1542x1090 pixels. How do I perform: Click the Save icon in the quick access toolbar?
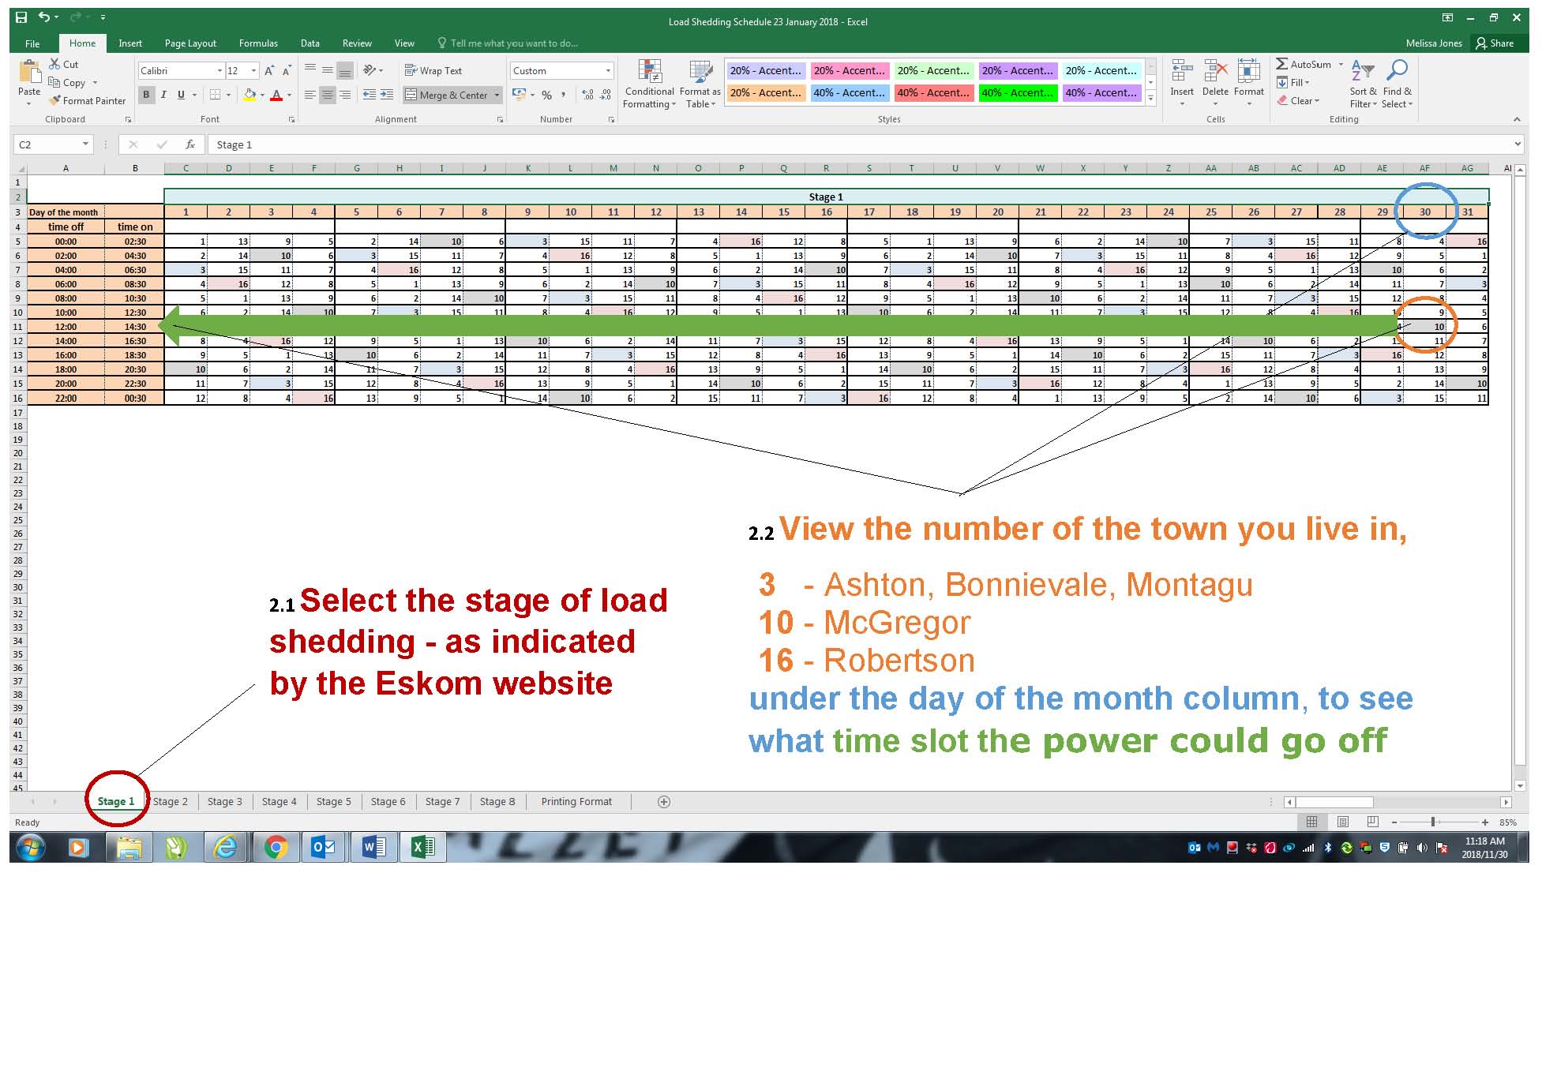pyautogui.click(x=21, y=17)
